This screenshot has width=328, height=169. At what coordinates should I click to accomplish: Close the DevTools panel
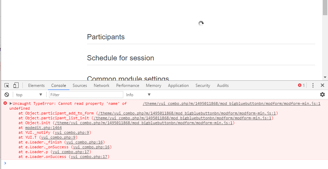(x=322, y=85)
